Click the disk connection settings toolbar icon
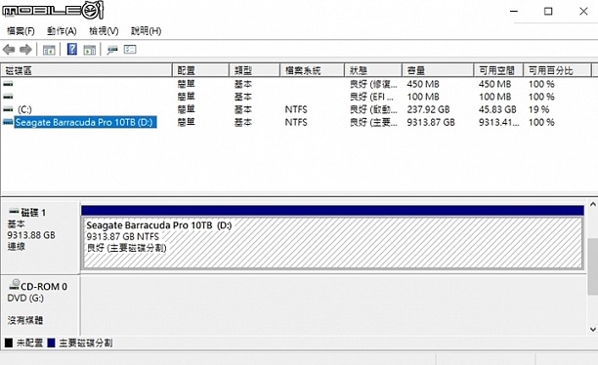598x365 pixels. (x=112, y=50)
